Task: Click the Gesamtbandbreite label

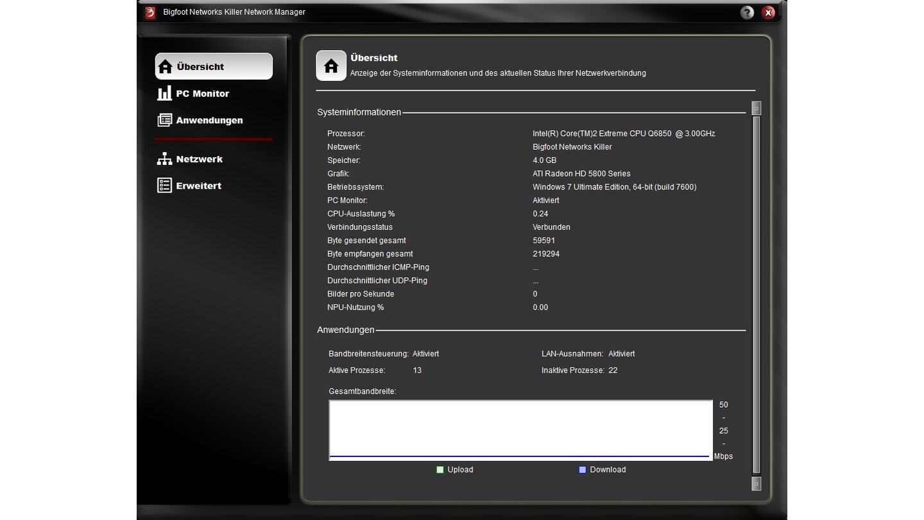Action: click(363, 391)
